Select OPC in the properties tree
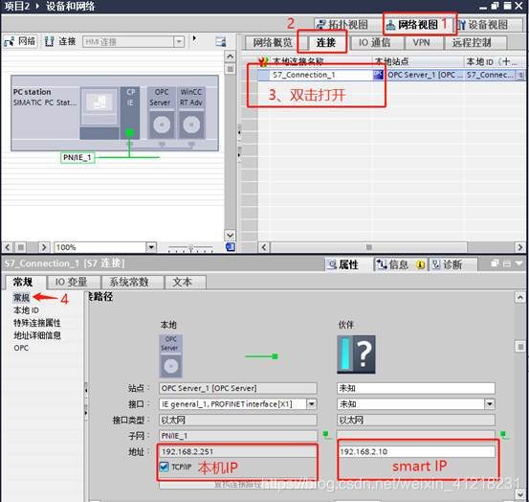 [x=21, y=348]
